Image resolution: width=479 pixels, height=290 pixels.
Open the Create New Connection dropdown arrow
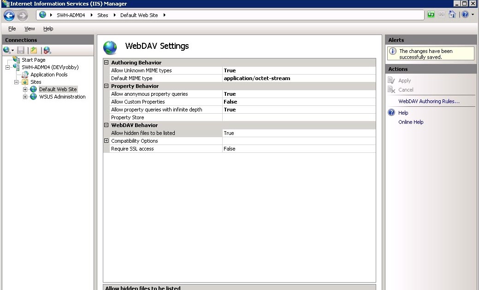(x=13, y=51)
